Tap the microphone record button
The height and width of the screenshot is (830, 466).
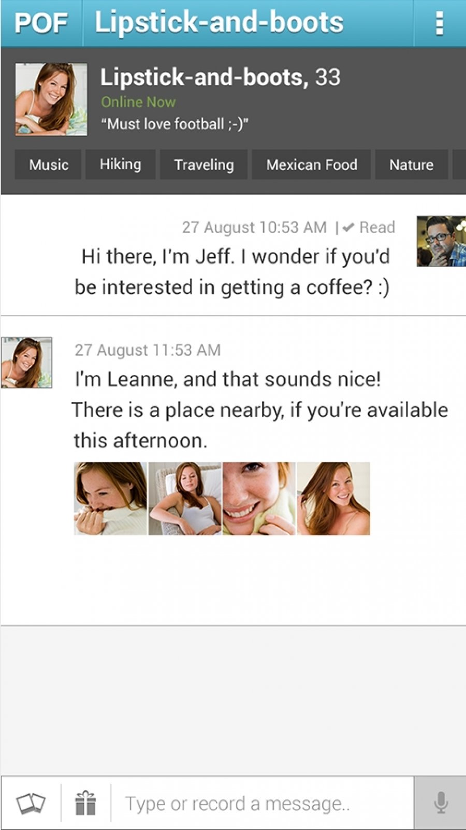441,803
